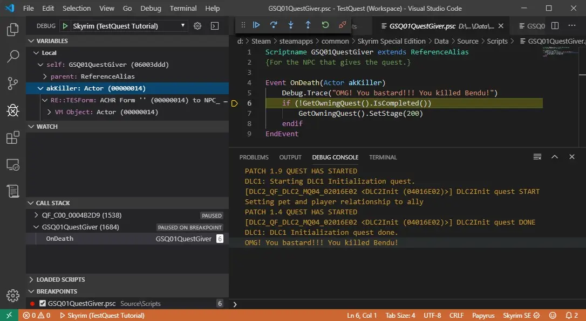Toggle the GSQ01QuestGiver.psc breakpoint checkbox

point(43,303)
